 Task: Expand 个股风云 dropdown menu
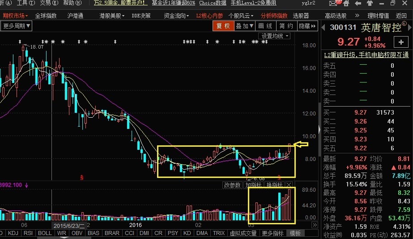click(241, 16)
